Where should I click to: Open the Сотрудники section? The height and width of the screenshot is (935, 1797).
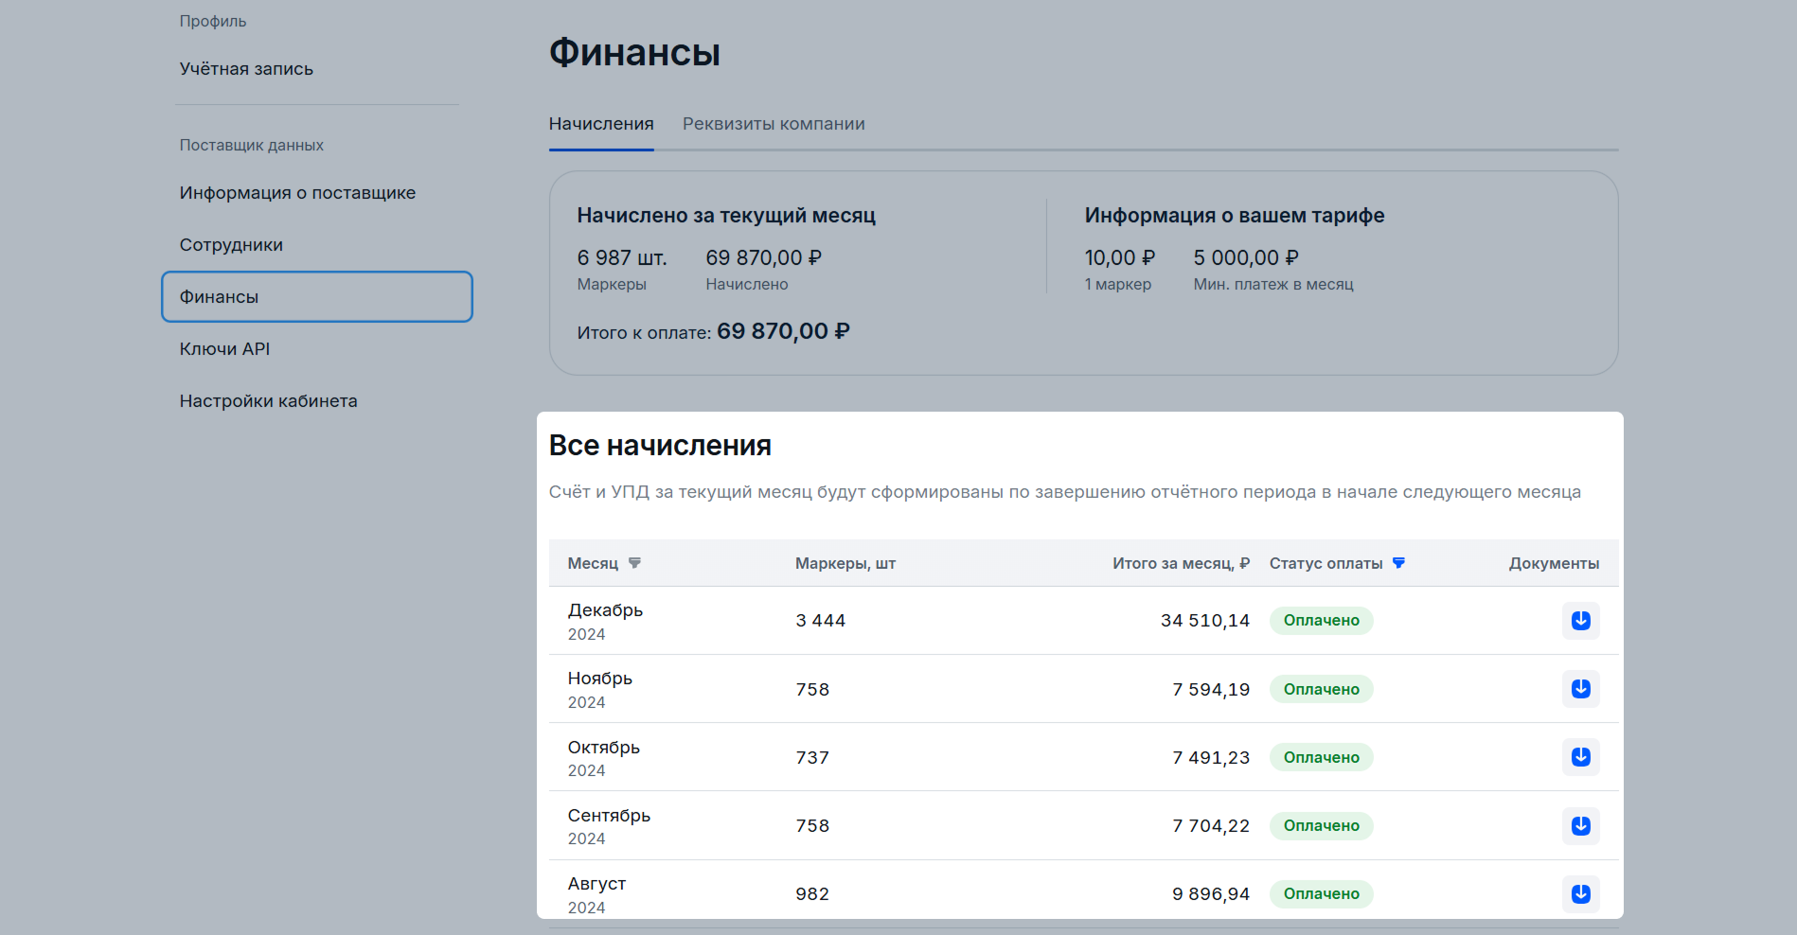pos(231,245)
